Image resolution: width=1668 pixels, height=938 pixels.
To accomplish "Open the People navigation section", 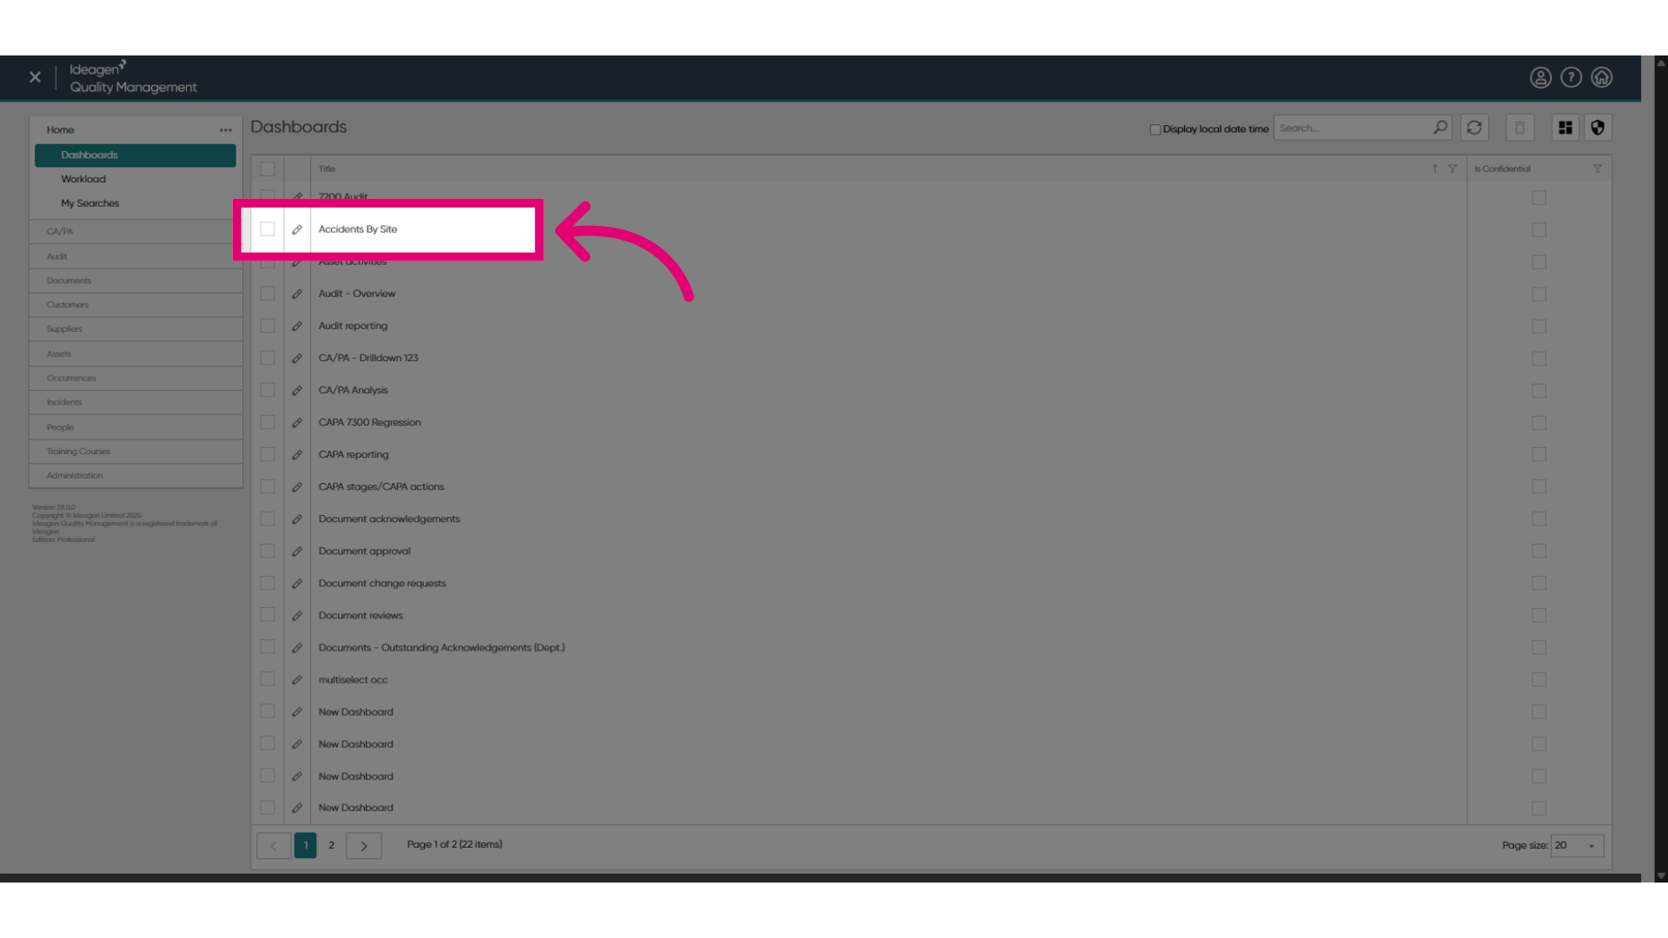I will point(136,427).
